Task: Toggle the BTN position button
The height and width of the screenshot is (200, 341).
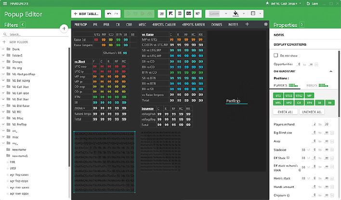Action: point(310,103)
